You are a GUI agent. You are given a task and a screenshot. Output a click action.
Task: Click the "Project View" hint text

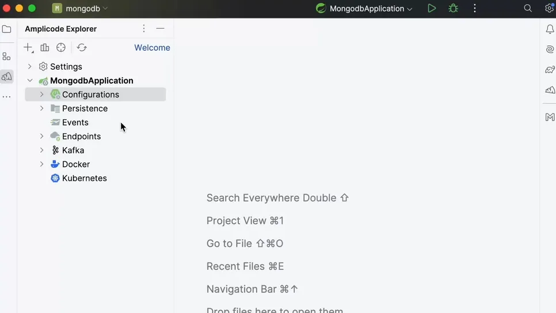[x=236, y=221]
